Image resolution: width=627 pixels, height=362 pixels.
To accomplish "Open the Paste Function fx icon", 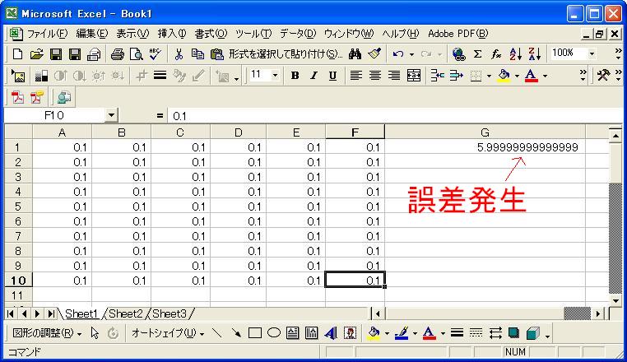I will pyautogui.click(x=496, y=53).
